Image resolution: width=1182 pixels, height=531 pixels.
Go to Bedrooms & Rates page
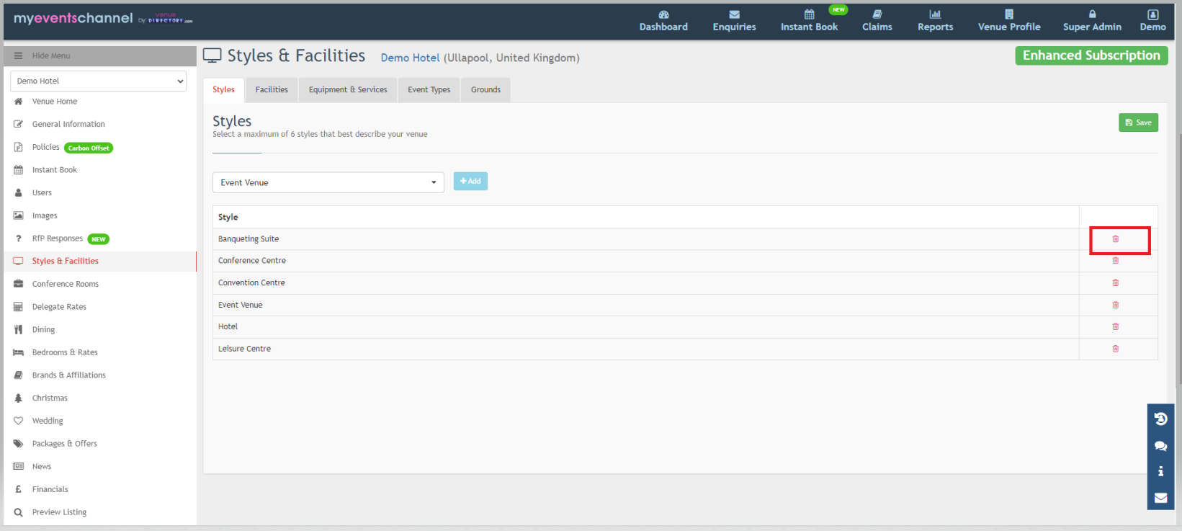tap(65, 352)
